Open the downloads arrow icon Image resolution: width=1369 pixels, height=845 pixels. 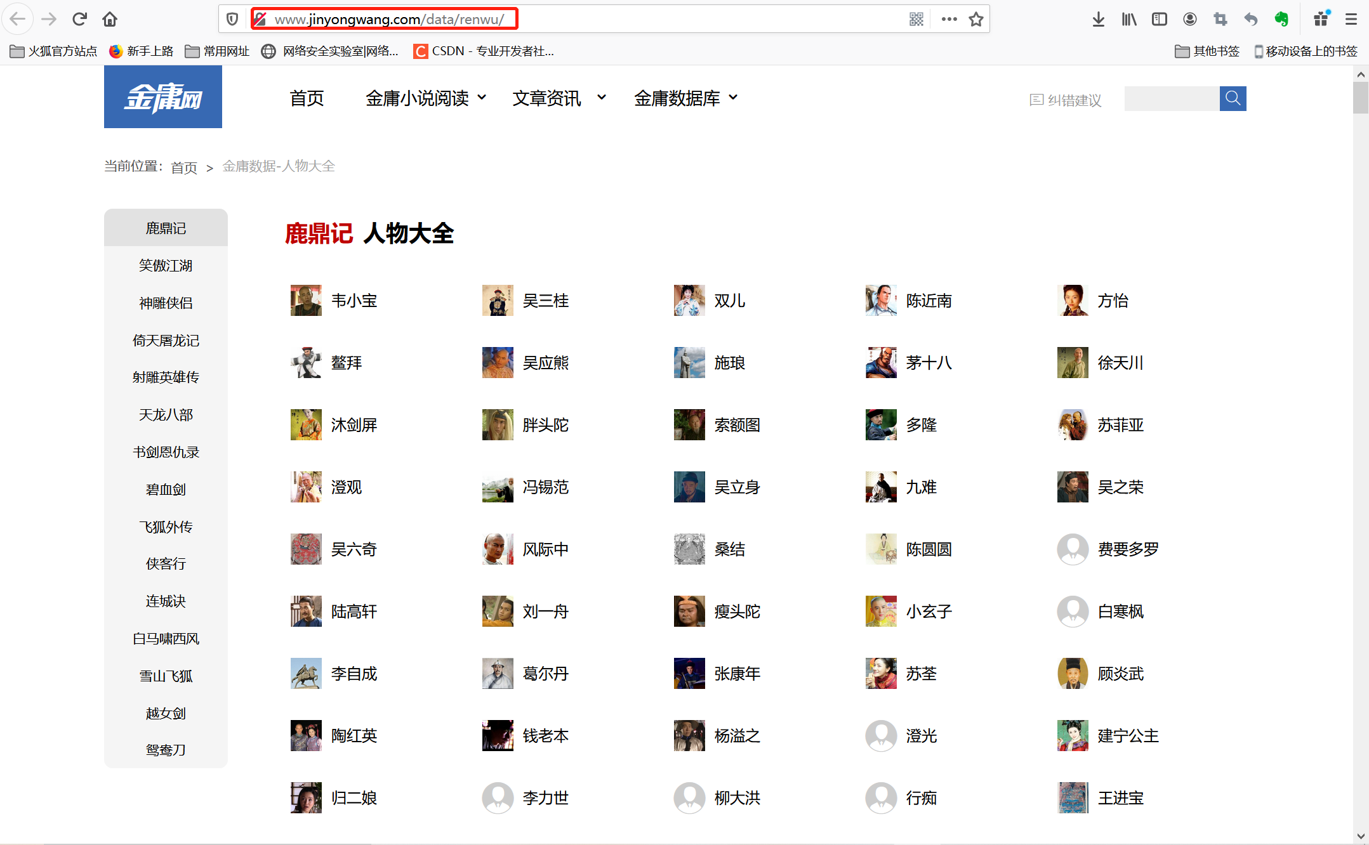[x=1098, y=19]
